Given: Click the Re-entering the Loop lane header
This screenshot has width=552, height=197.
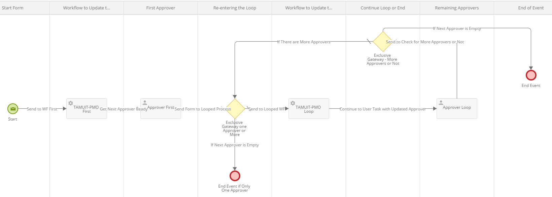Looking at the screenshot, I should pos(235,8).
